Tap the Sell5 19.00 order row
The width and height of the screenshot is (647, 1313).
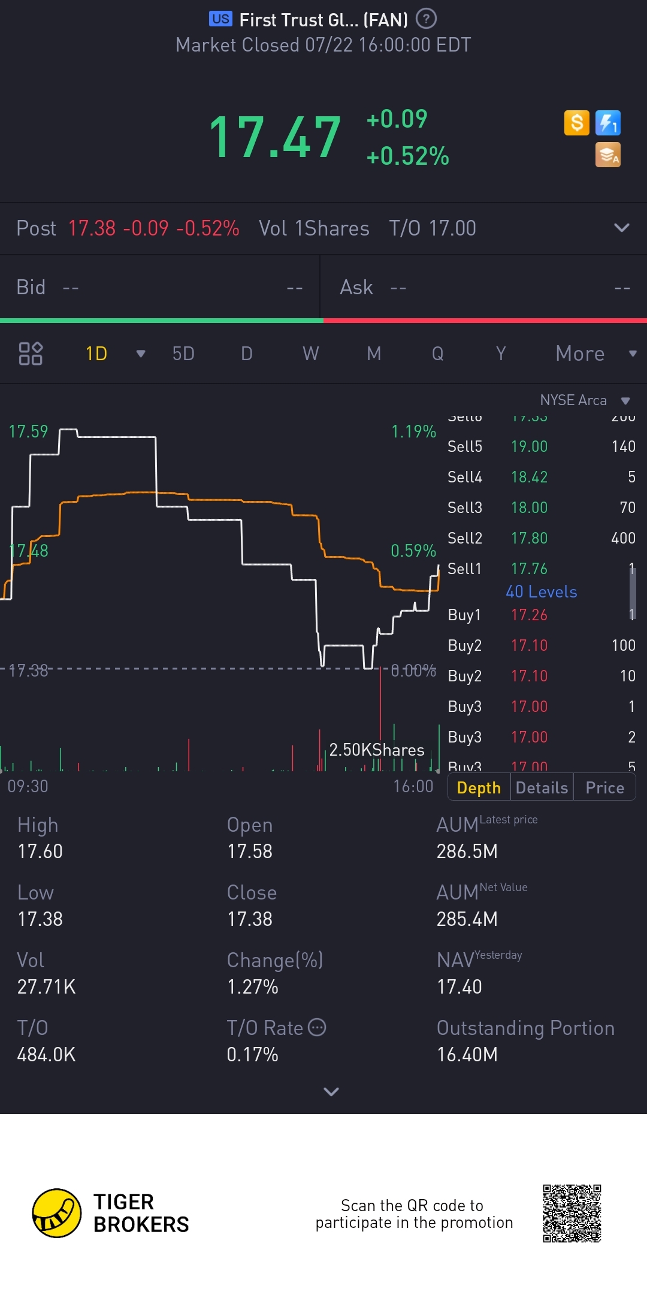[x=542, y=446]
